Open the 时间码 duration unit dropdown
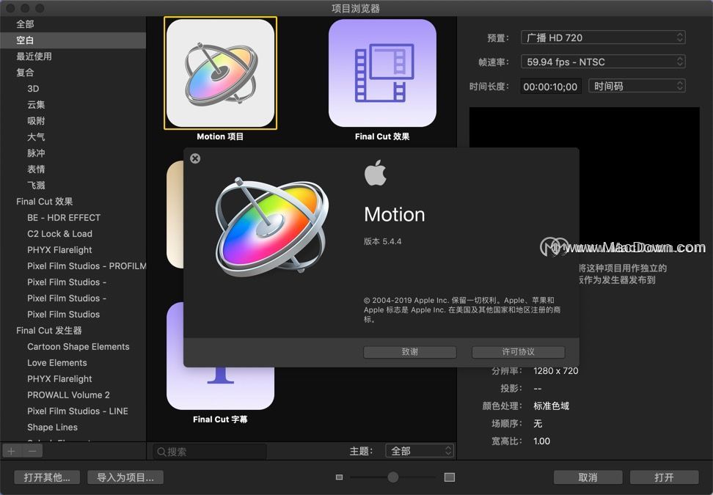713x495 pixels. pyautogui.click(x=637, y=86)
